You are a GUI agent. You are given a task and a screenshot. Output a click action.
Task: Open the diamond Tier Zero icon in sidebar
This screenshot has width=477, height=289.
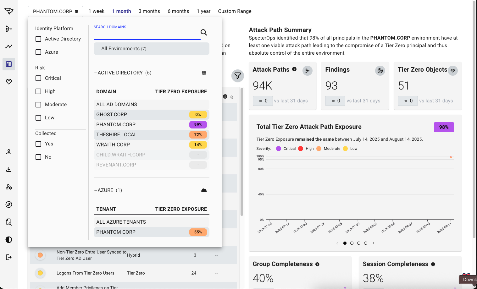[9, 82]
